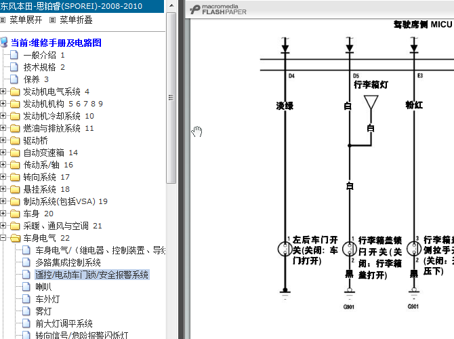Click the open 车身电气 folder icon

(15, 238)
